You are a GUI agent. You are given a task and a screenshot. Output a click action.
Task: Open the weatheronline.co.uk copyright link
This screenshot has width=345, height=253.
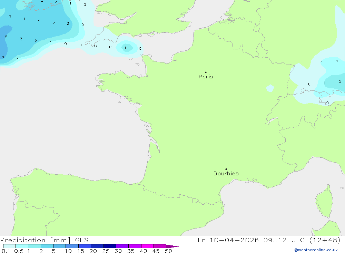click(316, 250)
